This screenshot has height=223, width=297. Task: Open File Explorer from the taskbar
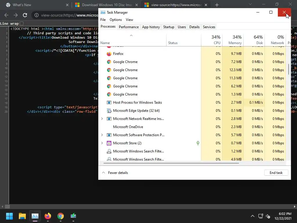point(22,216)
